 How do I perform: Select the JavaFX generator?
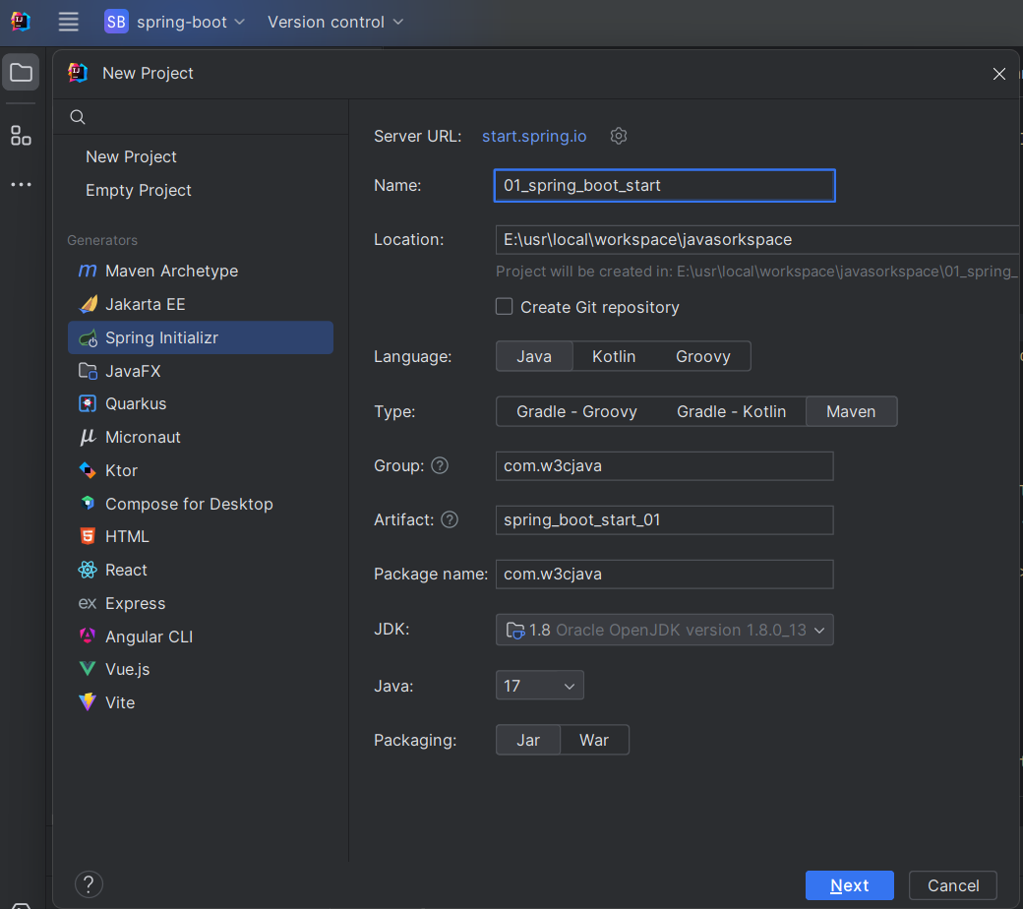click(201, 371)
